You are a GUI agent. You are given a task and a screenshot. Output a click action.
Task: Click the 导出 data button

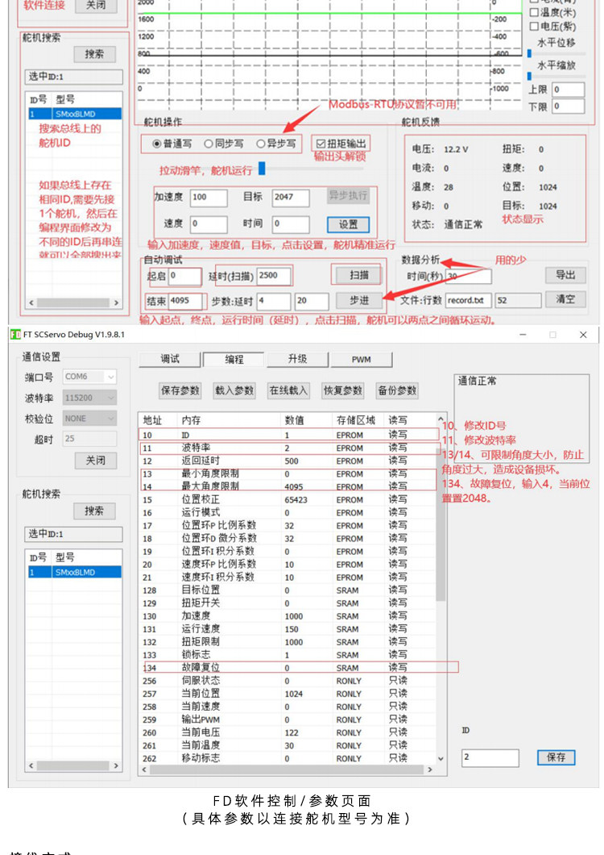[x=565, y=275]
